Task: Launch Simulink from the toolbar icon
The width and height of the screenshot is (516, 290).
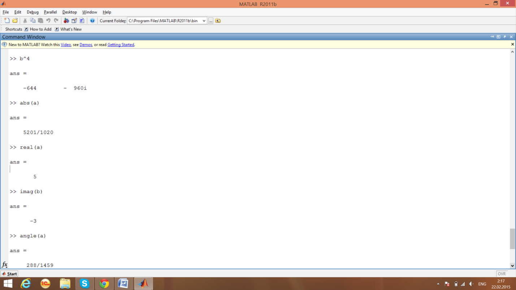Action: (x=66, y=21)
